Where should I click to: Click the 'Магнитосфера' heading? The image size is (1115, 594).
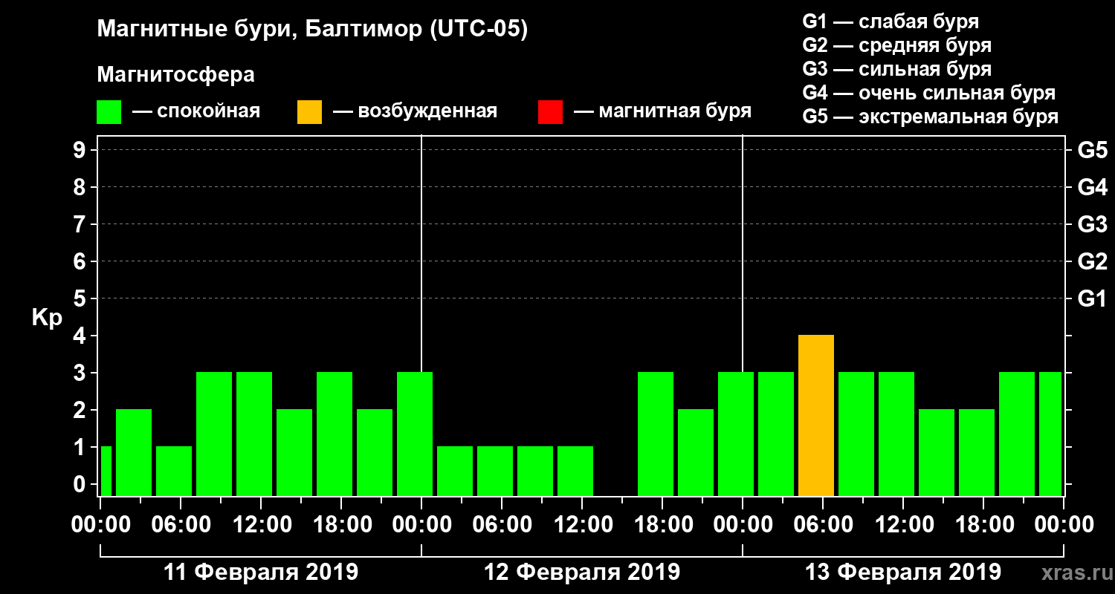176,75
